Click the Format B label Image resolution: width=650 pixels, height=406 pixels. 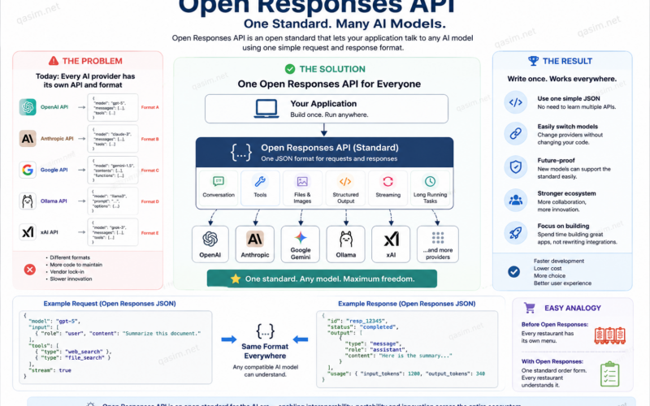(150, 139)
